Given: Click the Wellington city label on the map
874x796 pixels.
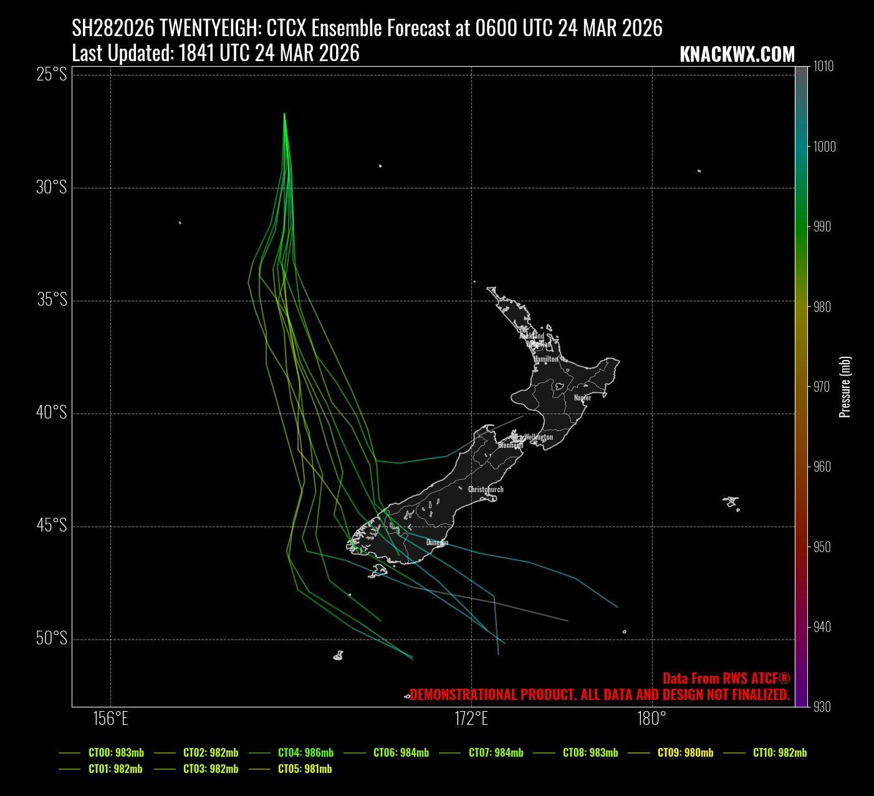Looking at the screenshot, I should [539, 437].
